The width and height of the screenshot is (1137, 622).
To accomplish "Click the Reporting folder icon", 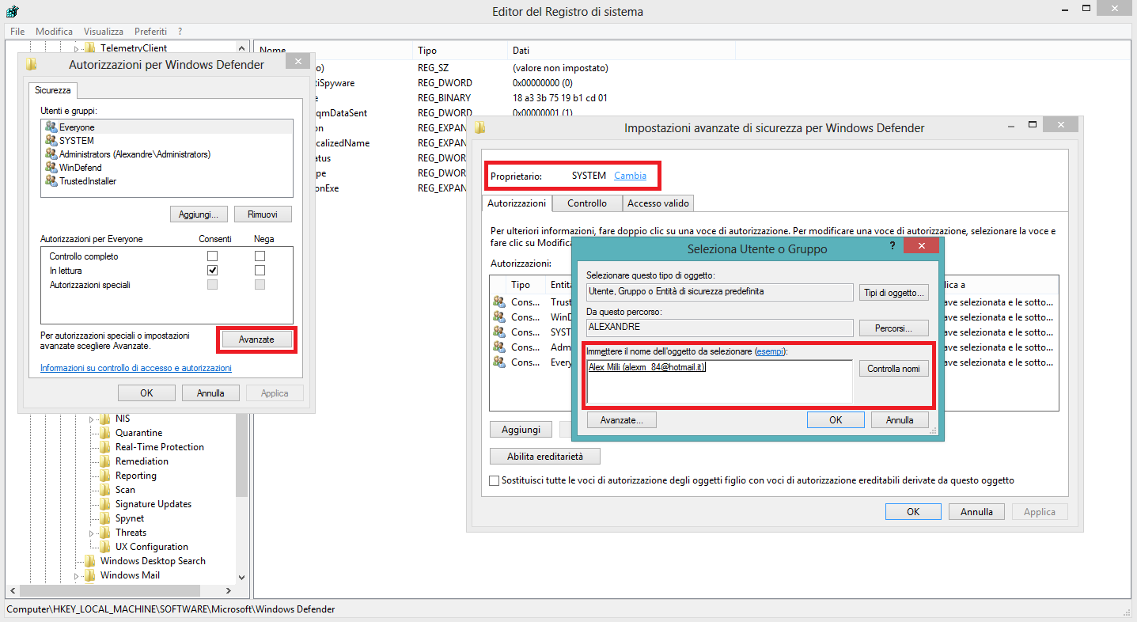I will point(105,476).
